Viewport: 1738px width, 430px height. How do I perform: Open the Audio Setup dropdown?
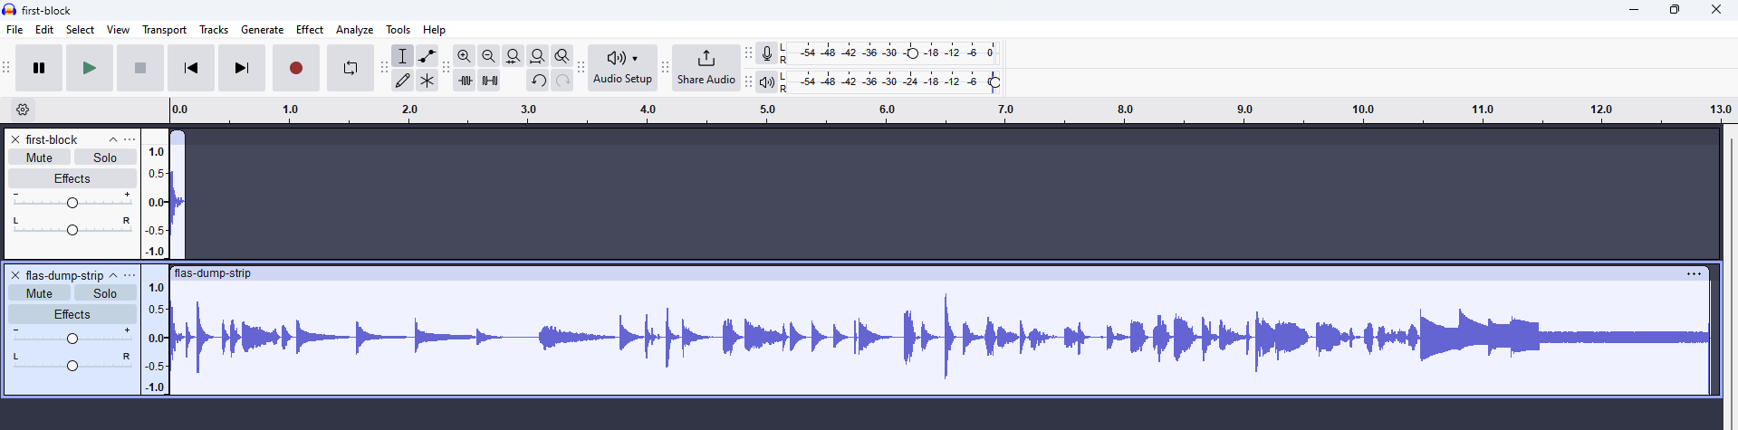pyautogui.click(x=623, y=68)
